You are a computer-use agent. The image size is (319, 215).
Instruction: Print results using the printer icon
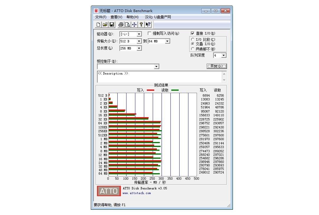click(121, 24)
